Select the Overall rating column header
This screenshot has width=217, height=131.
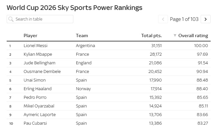(193, 35)
